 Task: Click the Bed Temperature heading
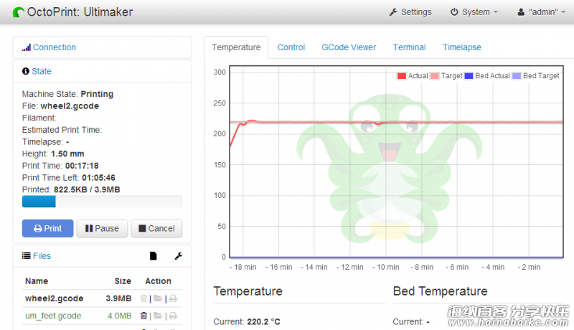[440, 291]
